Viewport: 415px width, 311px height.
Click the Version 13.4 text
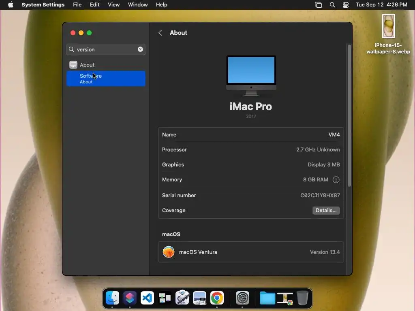[325, 252]
